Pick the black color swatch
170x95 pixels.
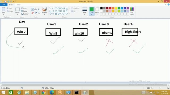[101, 8]
